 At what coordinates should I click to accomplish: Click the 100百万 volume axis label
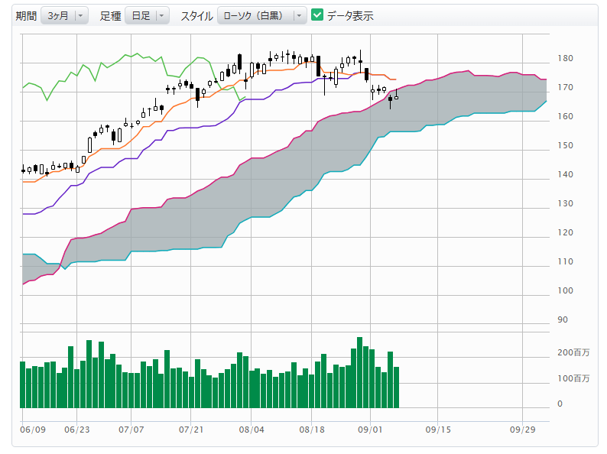pos(573,379)
